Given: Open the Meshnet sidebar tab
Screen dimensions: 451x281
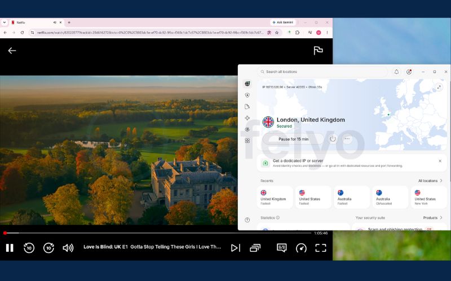Looking at the screenshot, I should click(247, 118).
